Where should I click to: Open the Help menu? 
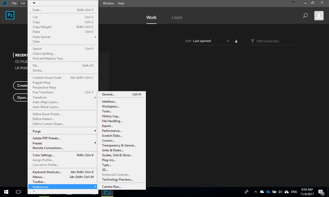(x=121, y=3)
